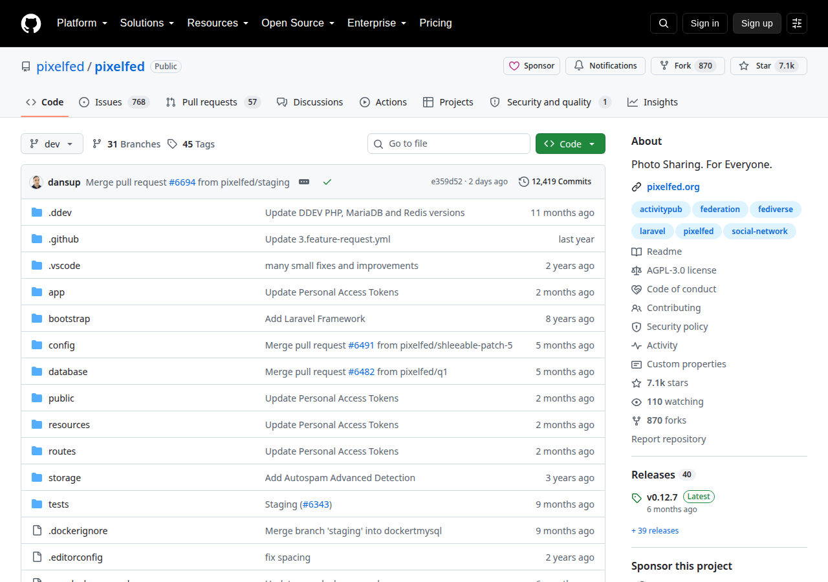Expand the Solutions menu
The width and height of the screenshot is (828, 582).
tap(147, 23)
